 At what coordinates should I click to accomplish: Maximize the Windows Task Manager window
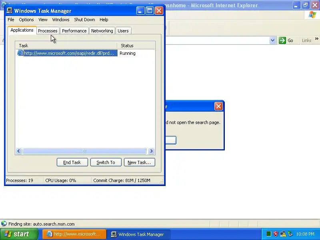150,11
